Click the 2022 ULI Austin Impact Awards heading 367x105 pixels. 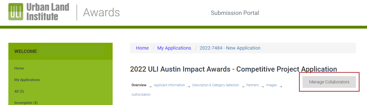(x=233, y=69)
